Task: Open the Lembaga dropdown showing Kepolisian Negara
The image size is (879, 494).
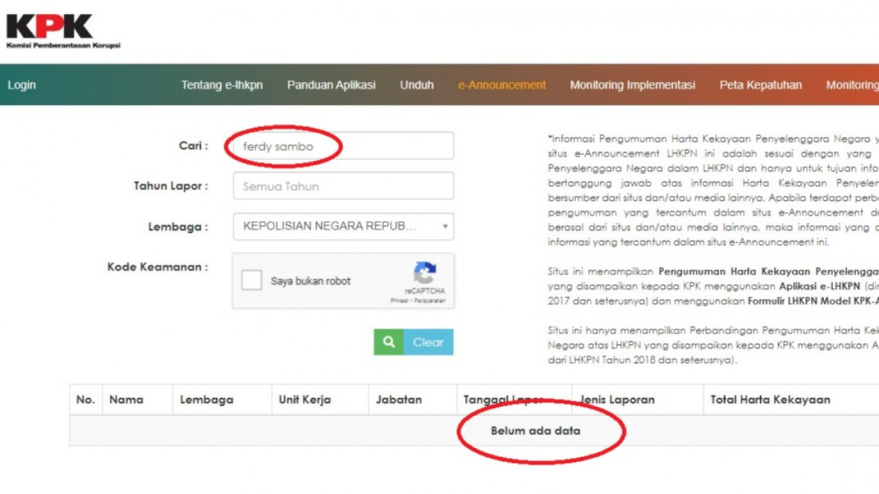Action: click(x=337, y=227)
